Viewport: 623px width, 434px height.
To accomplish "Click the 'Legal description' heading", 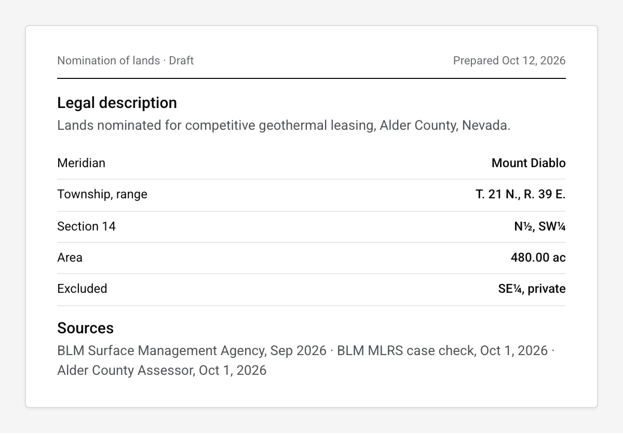I will pos(117,103).
